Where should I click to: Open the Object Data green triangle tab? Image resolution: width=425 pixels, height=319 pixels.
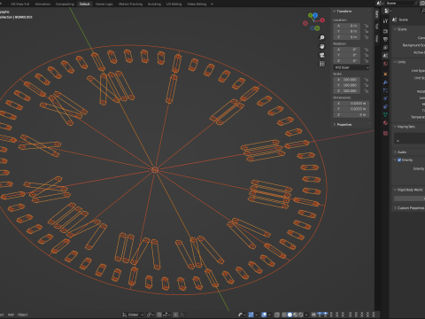(x=385, y=114)
